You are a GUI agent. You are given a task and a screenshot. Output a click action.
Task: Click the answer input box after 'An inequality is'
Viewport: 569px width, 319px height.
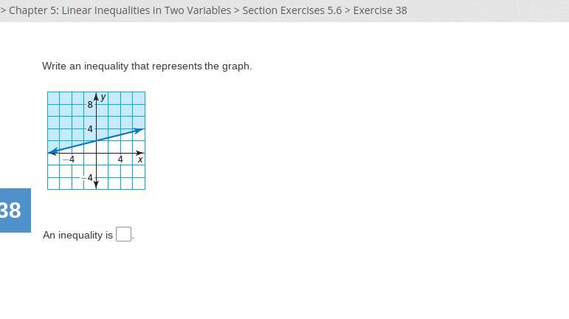pos(124,235)
